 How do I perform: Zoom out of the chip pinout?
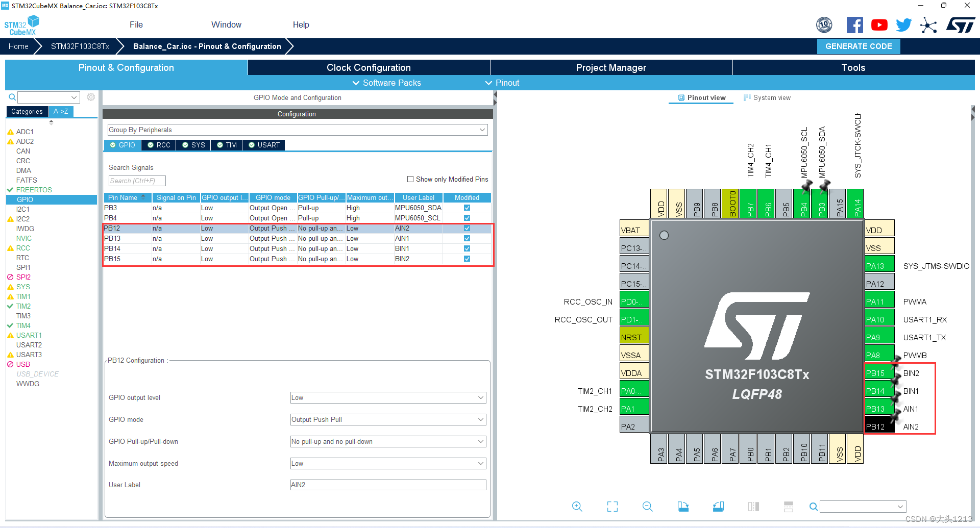pos(648,507)
